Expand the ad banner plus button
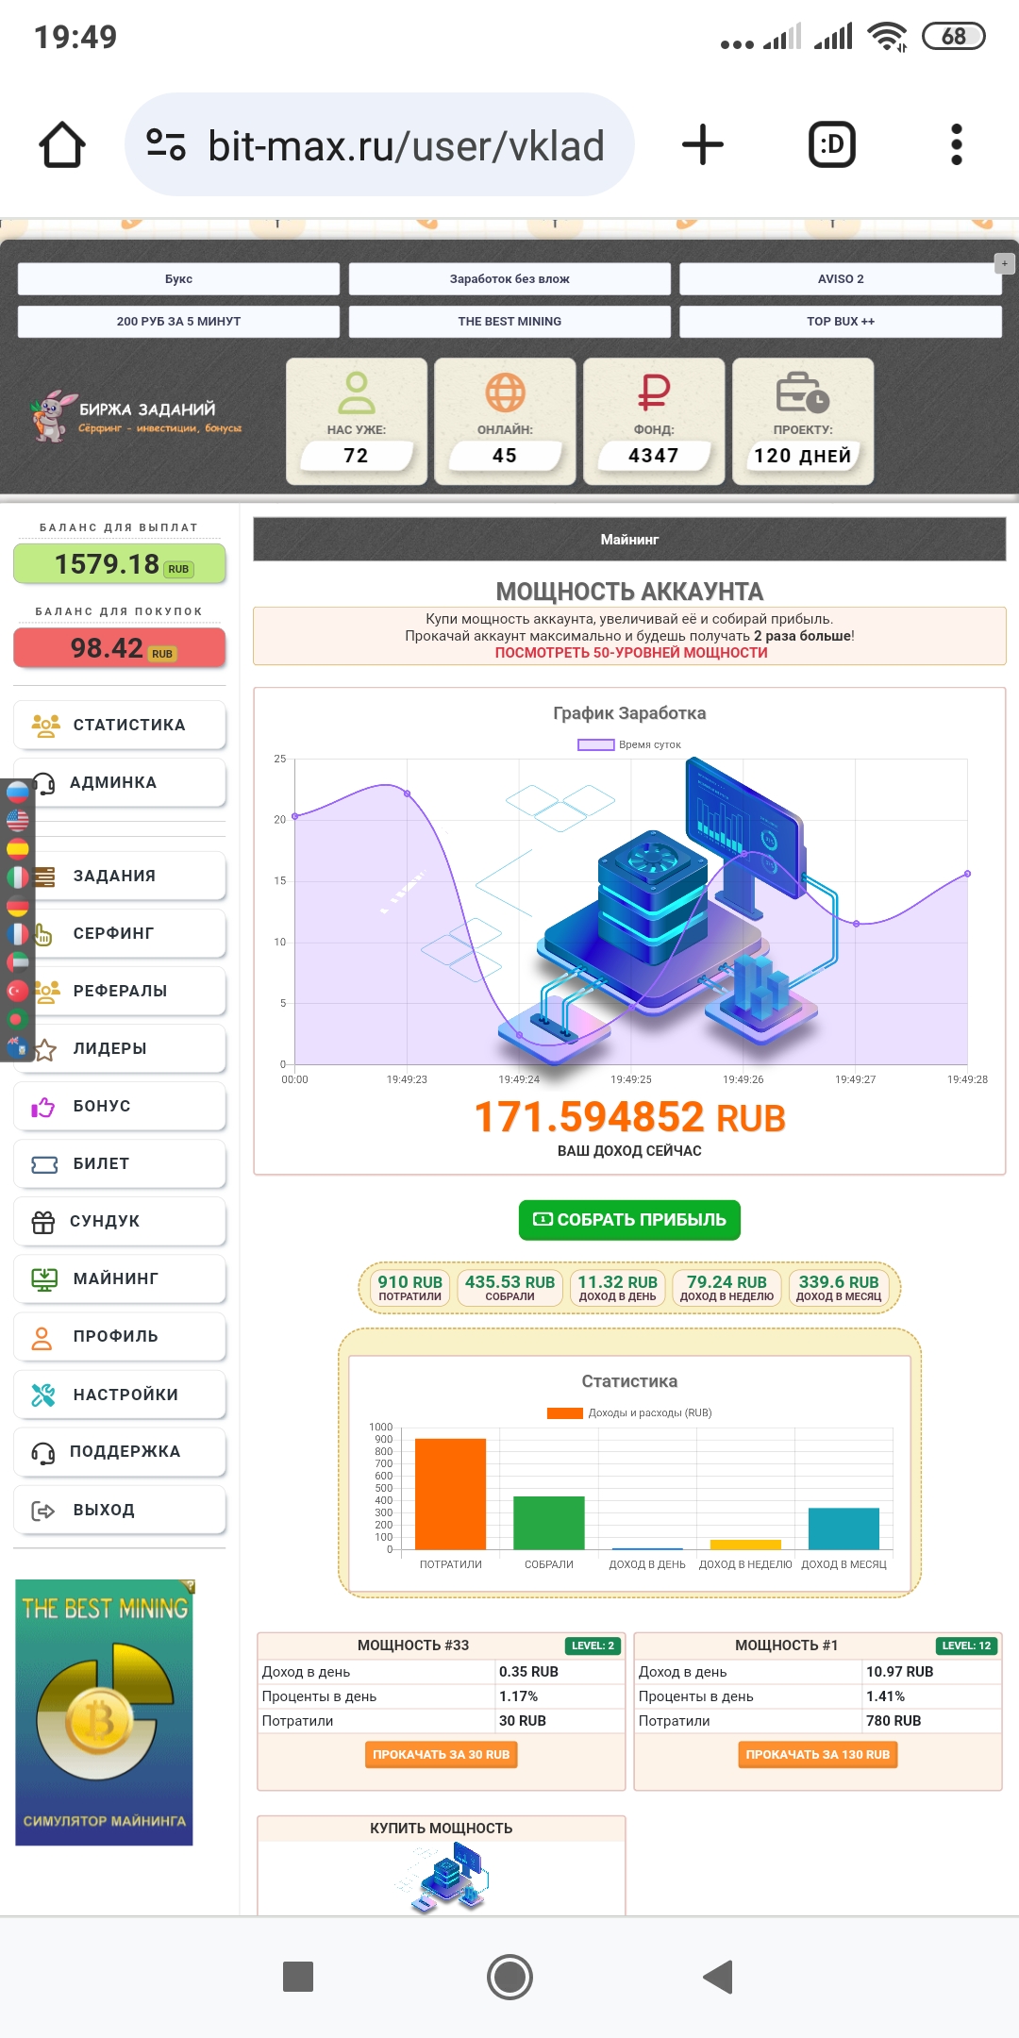 (1004, 264)
